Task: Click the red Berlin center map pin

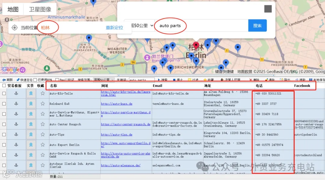Action: (196, 46)
